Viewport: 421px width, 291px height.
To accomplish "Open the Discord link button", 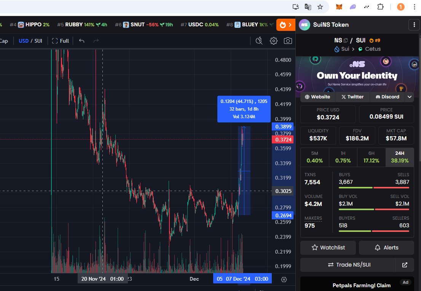I will (388, 97).
